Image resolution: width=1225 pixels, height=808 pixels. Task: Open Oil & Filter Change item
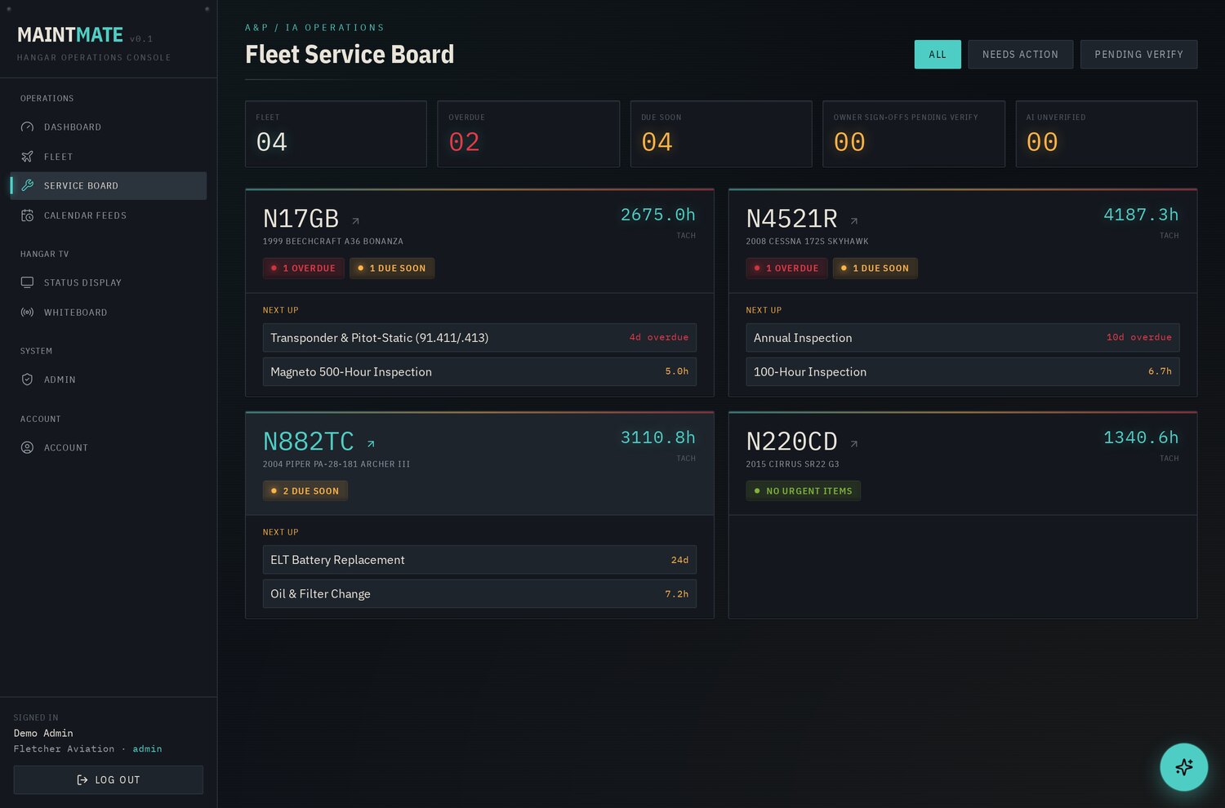click(x=479, y=593)
